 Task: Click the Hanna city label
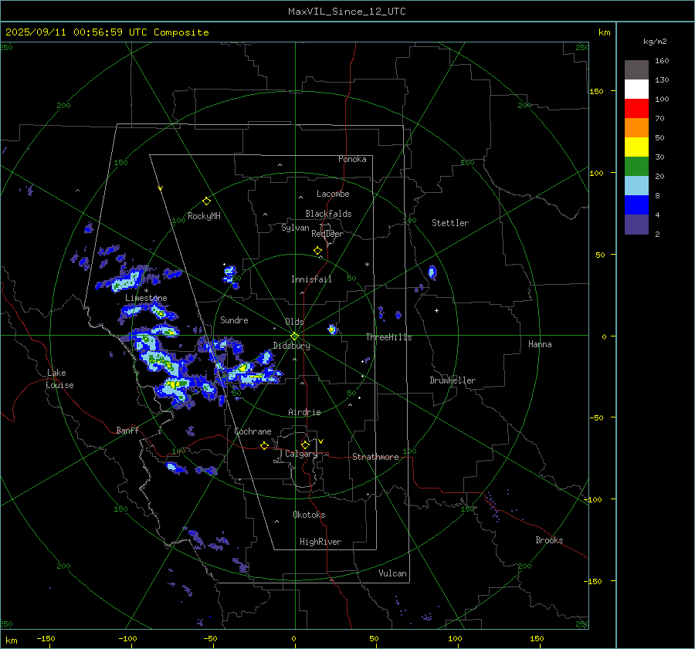coord(540,344)
